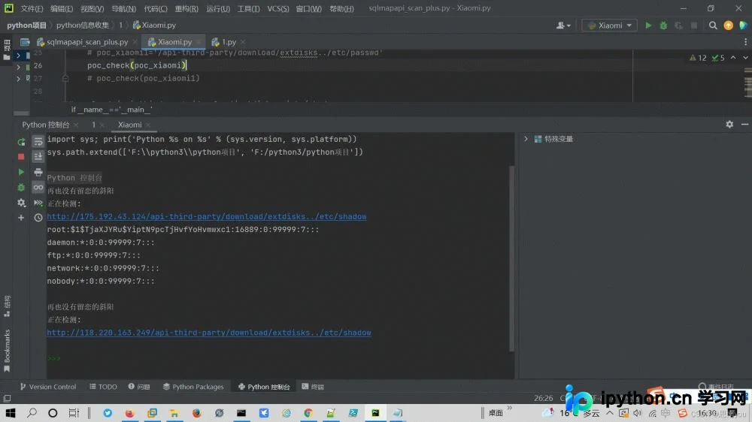Screen dimensions: 752x422
Task: Hide the Python console panel
Action: [744, 125]
